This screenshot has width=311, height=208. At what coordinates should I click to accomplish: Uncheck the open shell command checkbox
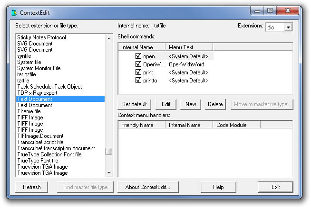tap(138, 56)
